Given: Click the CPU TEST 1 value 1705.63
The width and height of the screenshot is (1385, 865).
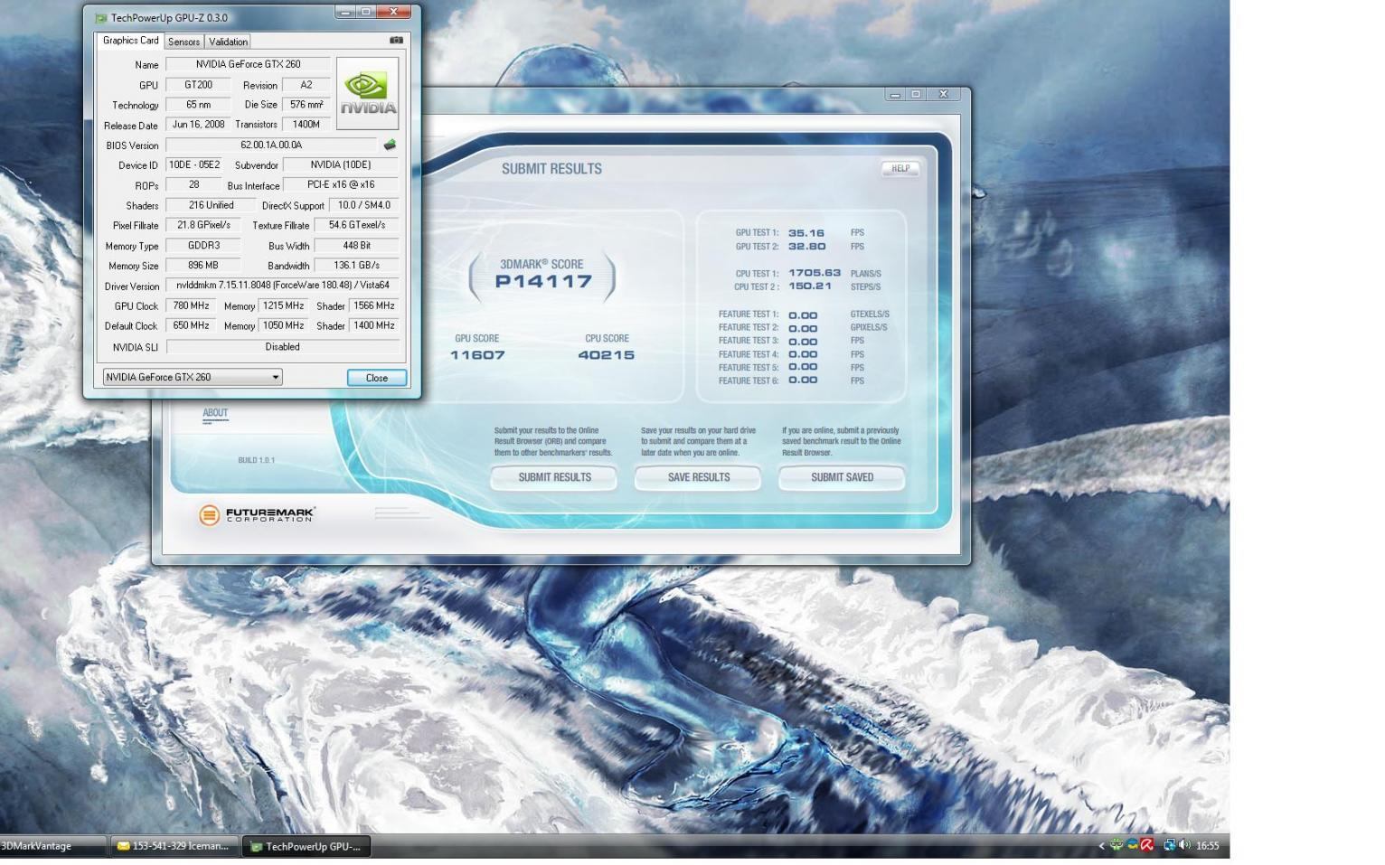Looking at the screenshot, I should point(815,272).
